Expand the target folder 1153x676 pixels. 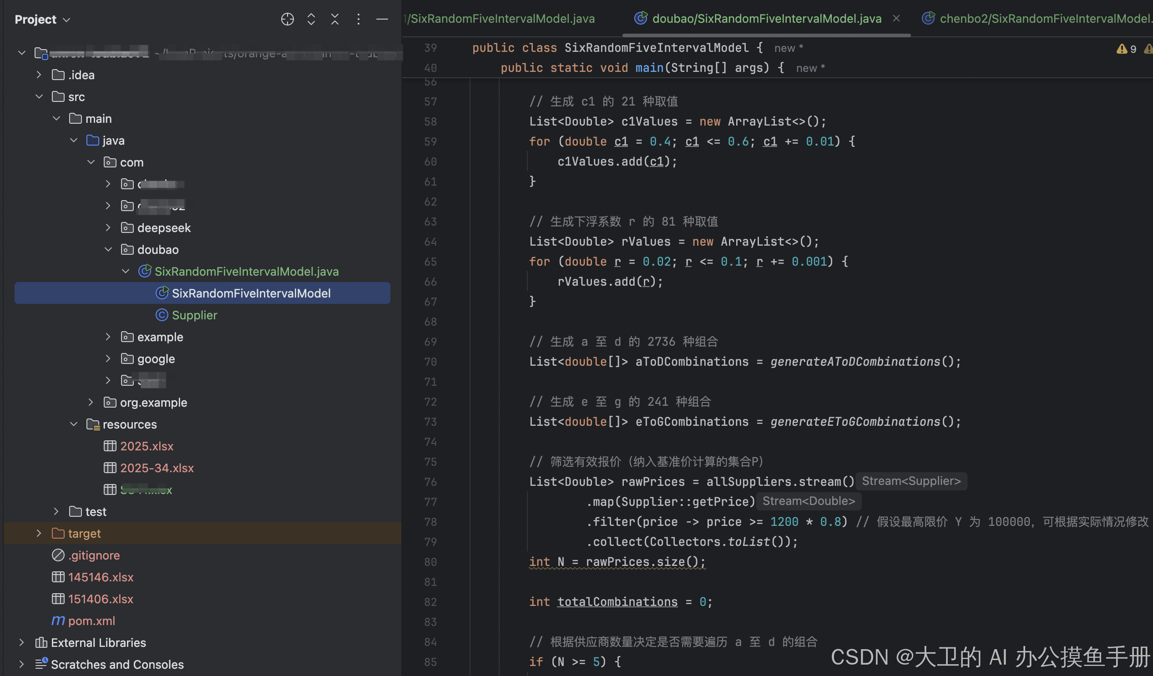click(x=39, y=533)
